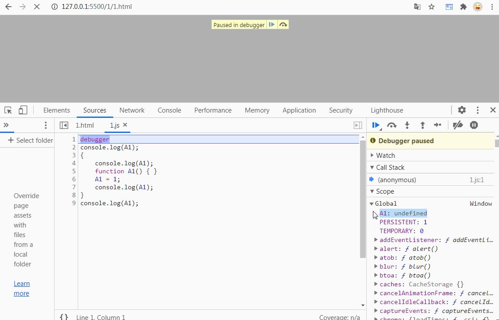Collapse the Global scope tree

click(372, 204)
